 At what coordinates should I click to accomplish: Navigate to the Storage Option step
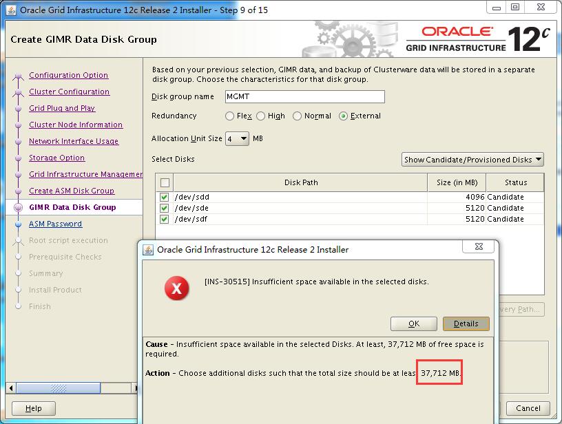56,158
